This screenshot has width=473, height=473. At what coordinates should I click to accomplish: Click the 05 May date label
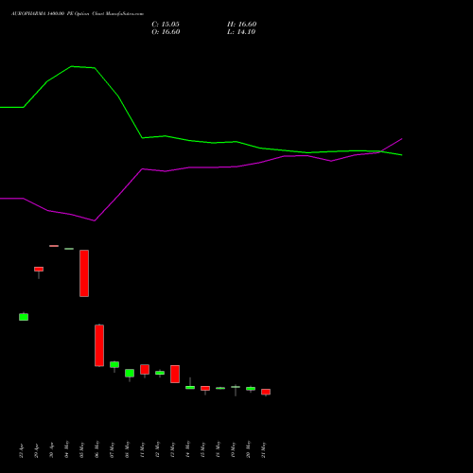click(x=81, y=449)
